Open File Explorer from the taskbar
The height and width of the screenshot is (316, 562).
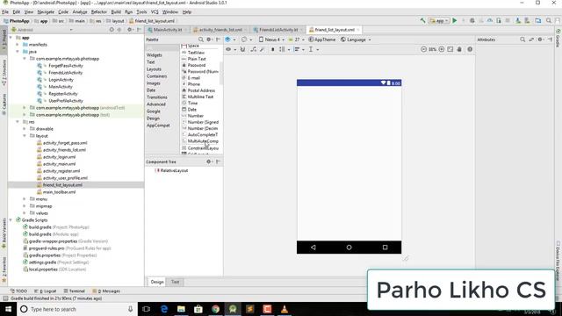point(181,309)
